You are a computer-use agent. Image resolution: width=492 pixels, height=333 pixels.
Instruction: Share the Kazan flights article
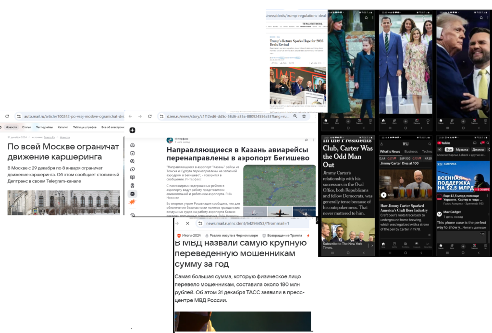pos(306,140)
